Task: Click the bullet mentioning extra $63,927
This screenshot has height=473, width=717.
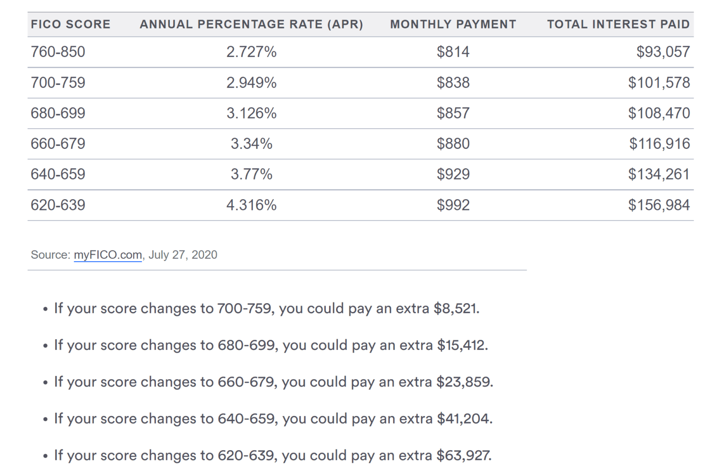Action: coord(273,455)
